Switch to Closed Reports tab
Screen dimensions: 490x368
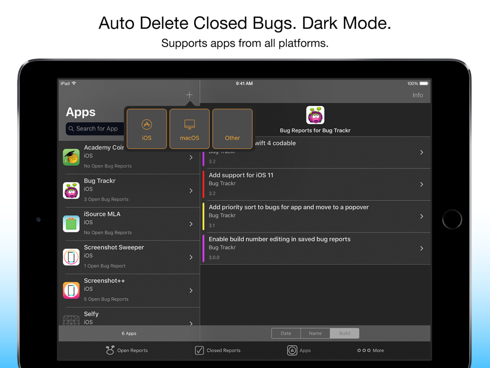(x=218, y=350)
